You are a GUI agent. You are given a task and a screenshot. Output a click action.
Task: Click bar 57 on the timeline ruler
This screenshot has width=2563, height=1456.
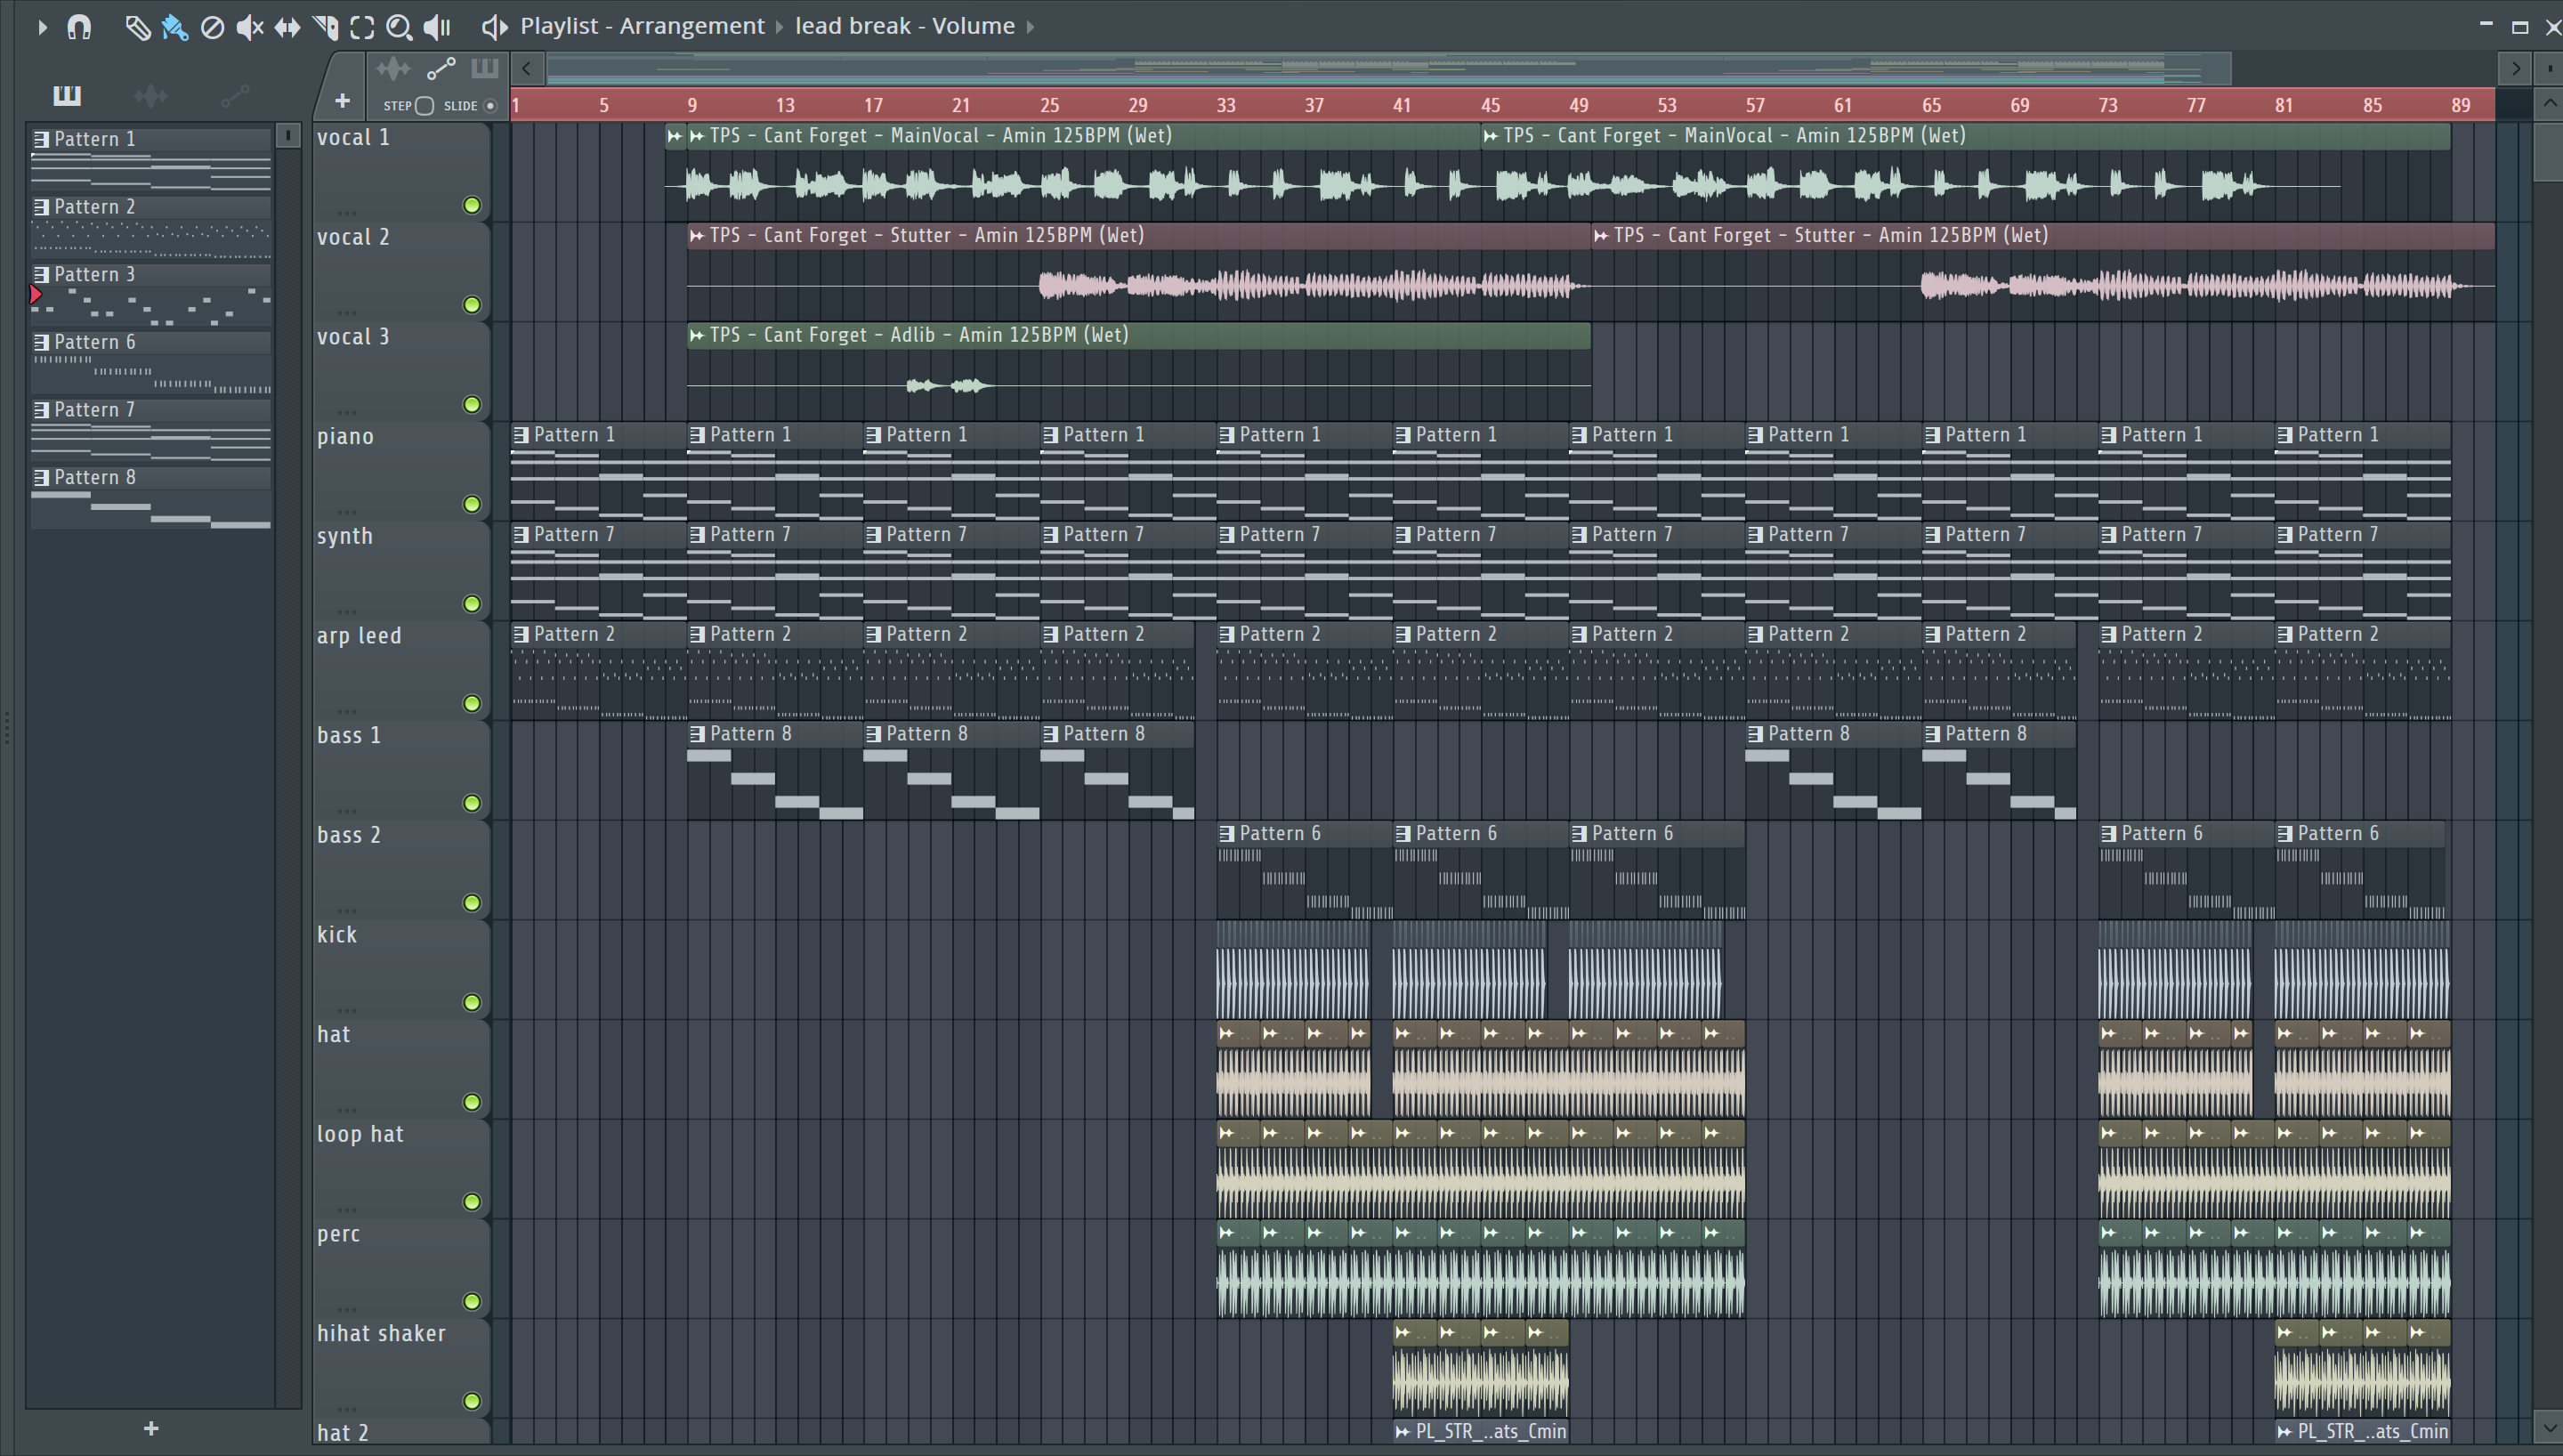click(1754, 105)
